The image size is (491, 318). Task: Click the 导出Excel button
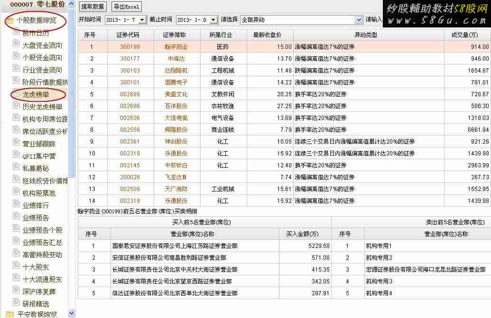pos(127,6)
